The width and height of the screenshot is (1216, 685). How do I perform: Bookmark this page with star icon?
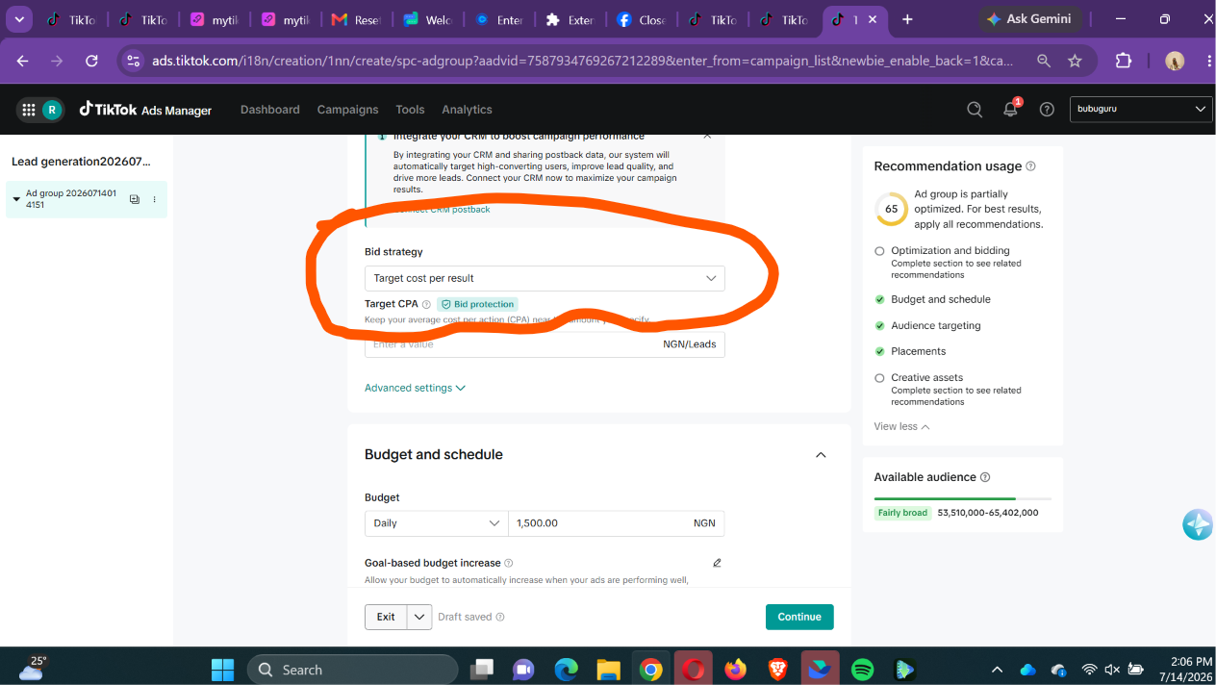1076,61
